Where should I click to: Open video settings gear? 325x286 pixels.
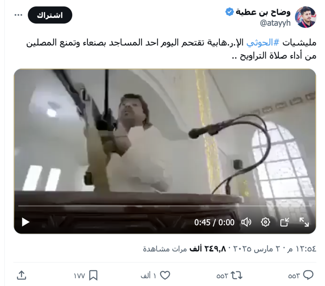(x=265, y=222)
